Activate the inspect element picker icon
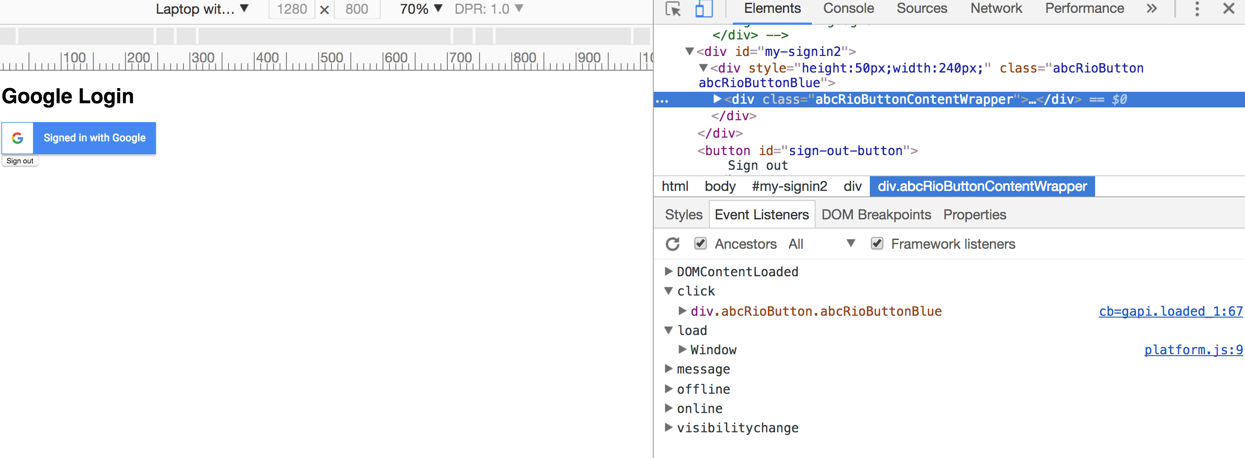Screen dimensions: 1245x458 coord(673,9)
